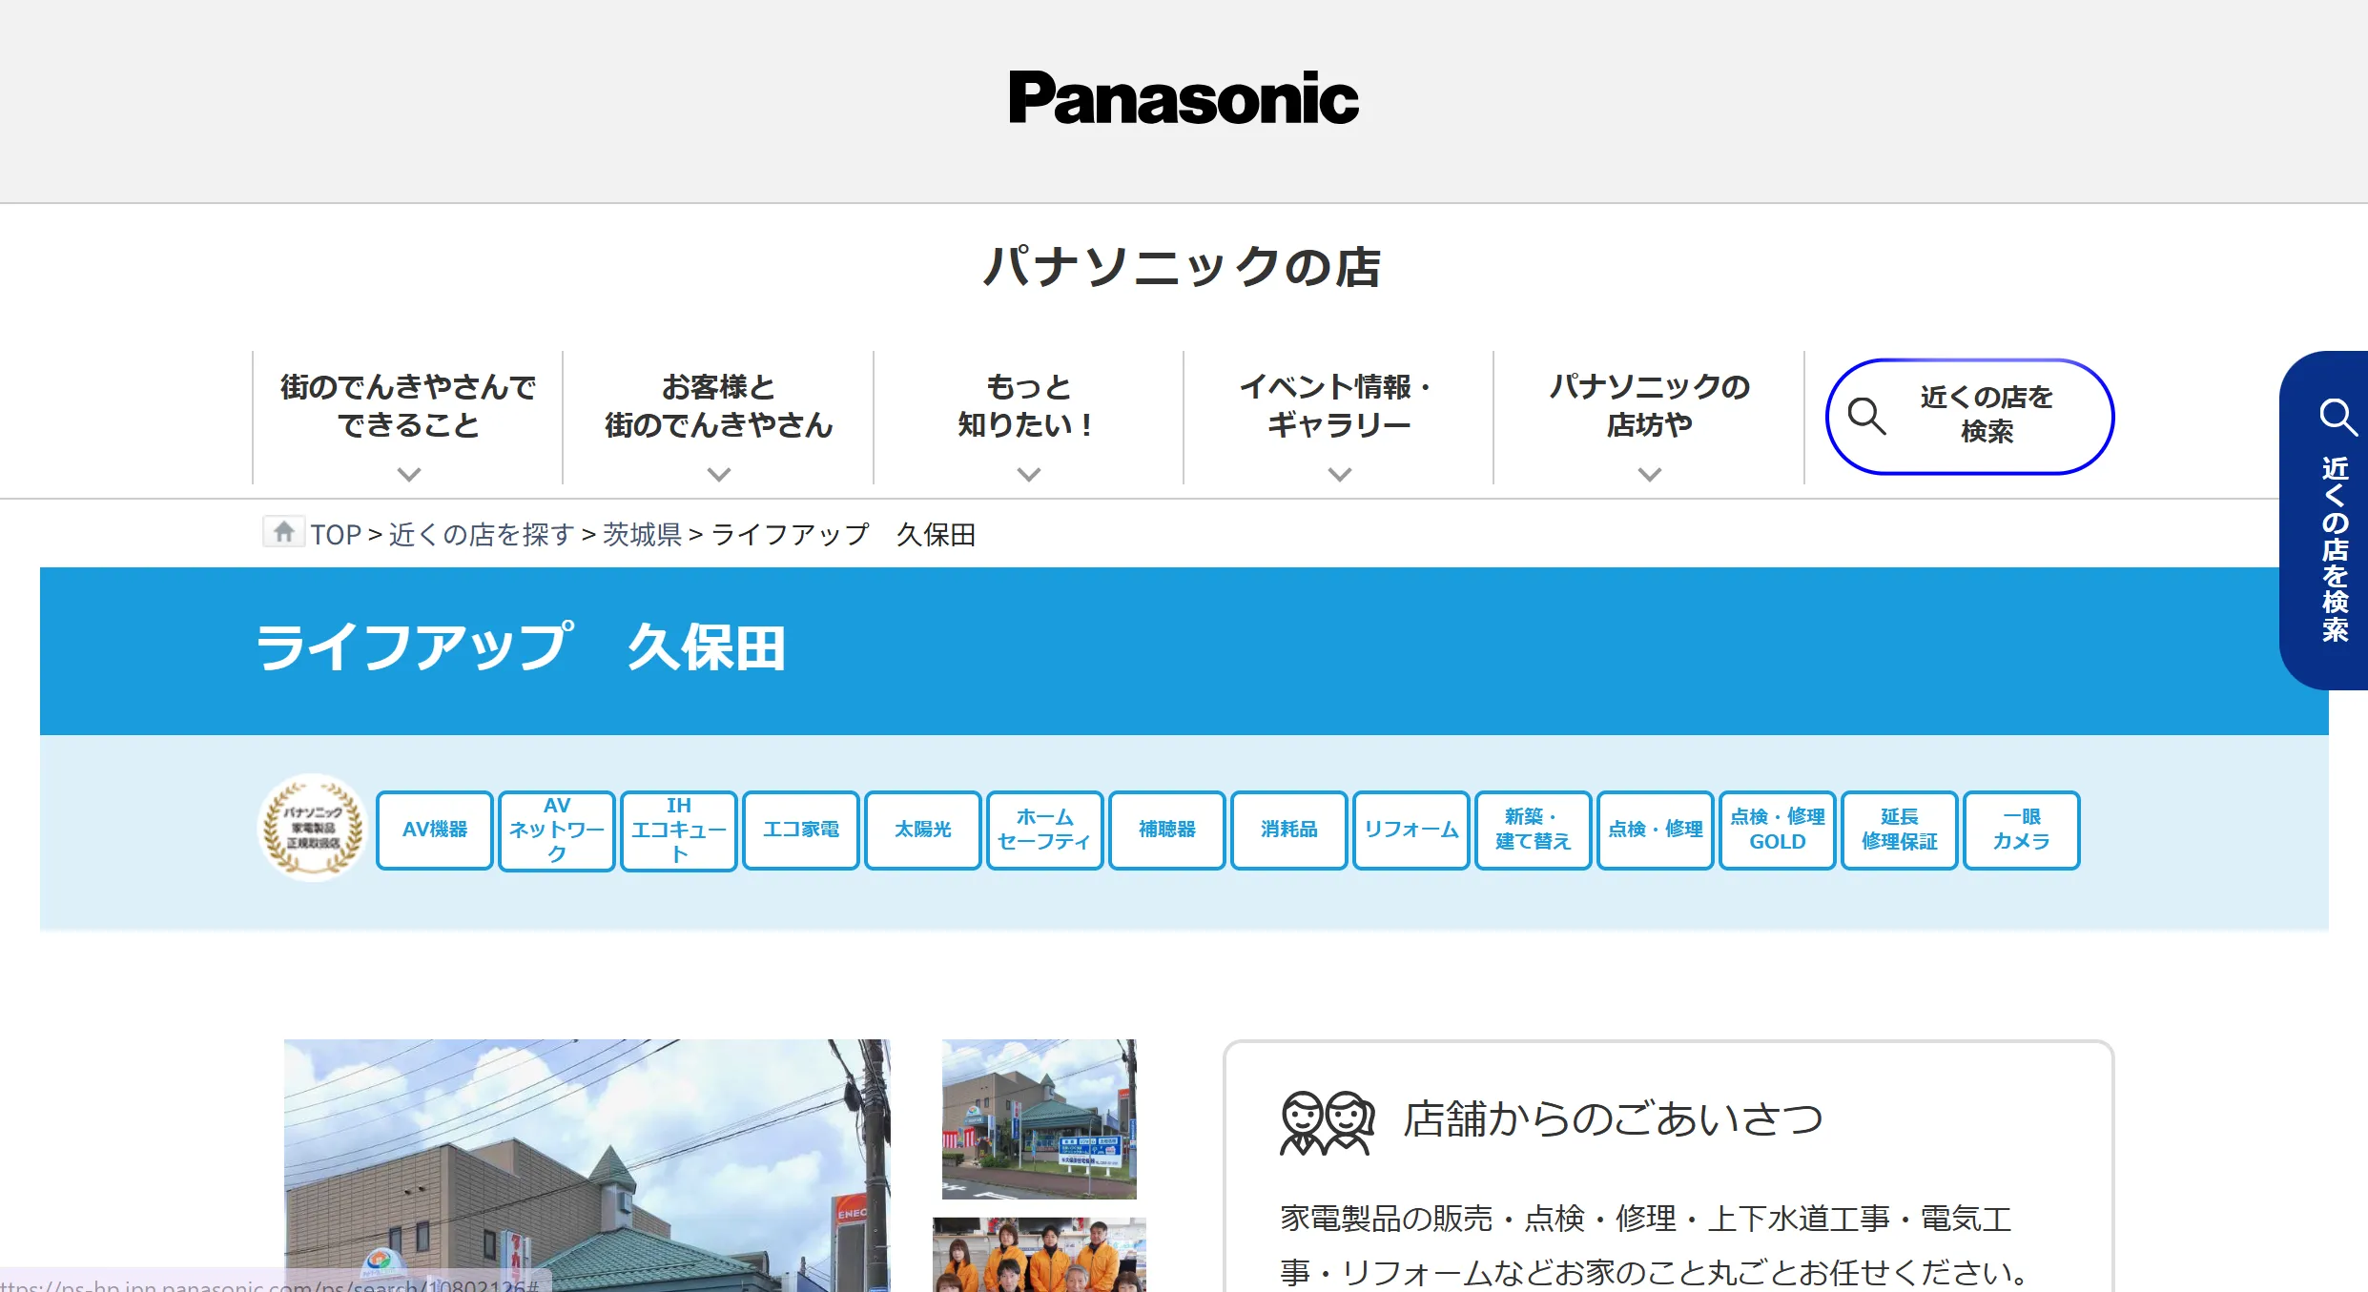The height and width of the screenshot is (1292, 2368).
Task: Select the AVネットワーク category tag
Action: (557, 830)
